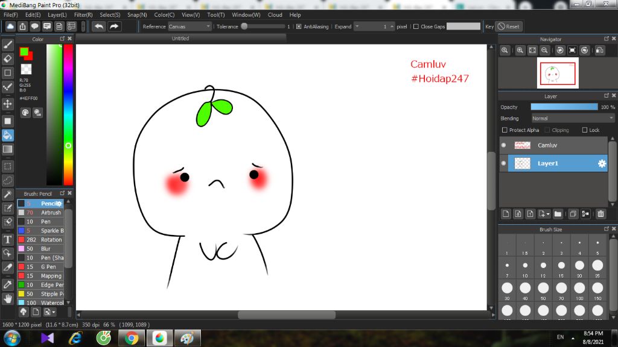Viewport: 618px width, 347px height.
Task: Enable the Close Gaps checkbox
Action: (416, 27)
